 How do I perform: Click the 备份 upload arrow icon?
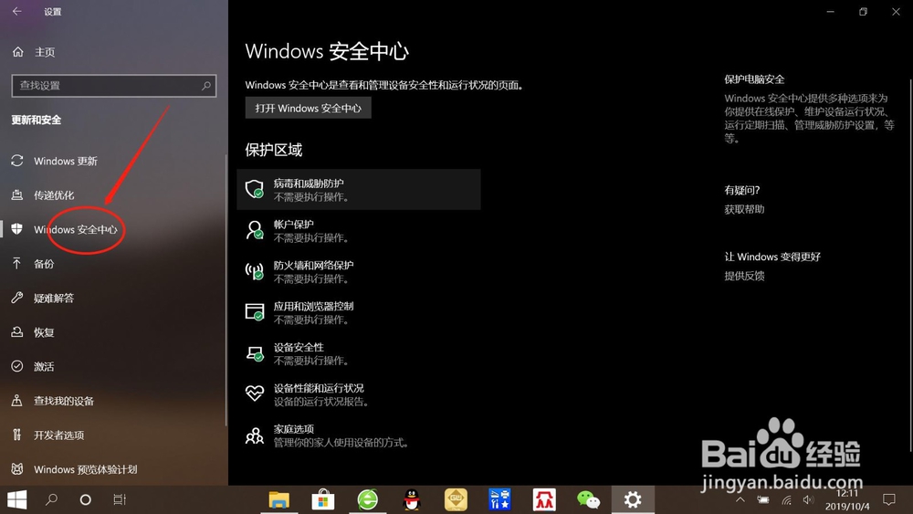[x=16, y=263]
